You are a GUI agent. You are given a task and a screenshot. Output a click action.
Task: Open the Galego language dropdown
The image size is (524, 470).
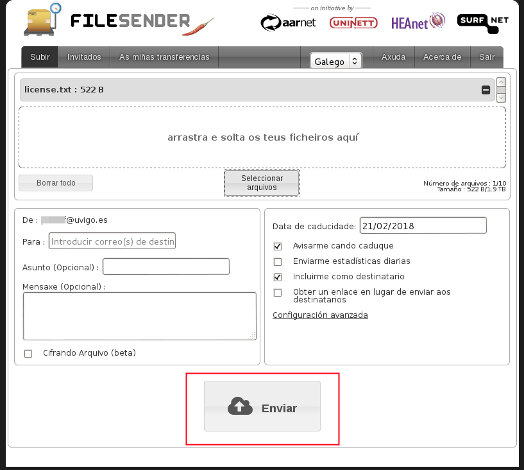point(336,62)
